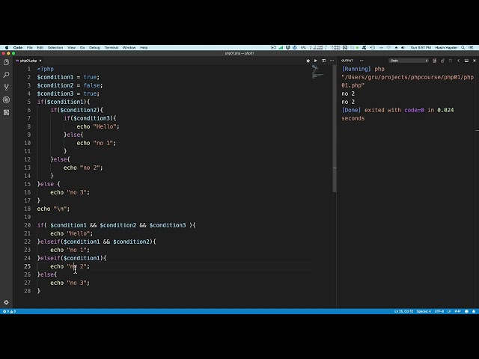Click the editor vertical scrollbar thumb
The image size is (479, 359).
coord(335,129)
